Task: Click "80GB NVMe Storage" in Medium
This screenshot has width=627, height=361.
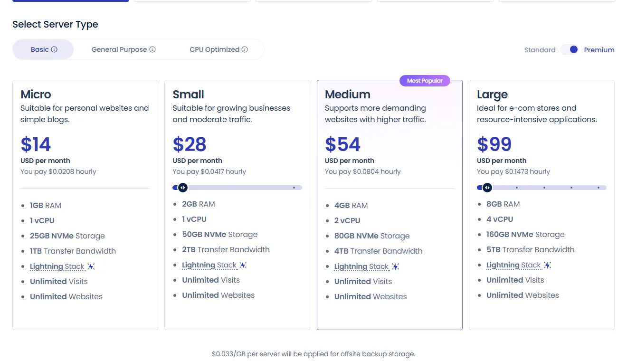Action: (x=372, y=236)
